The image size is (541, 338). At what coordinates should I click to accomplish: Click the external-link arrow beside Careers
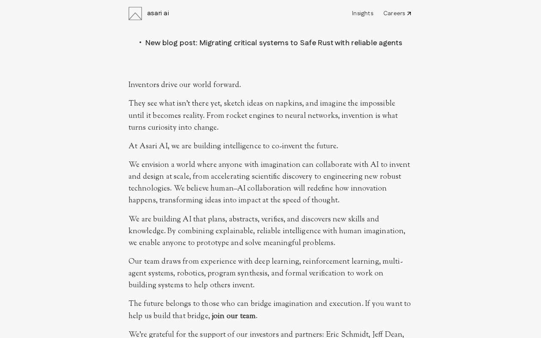[x=409, y=14]
